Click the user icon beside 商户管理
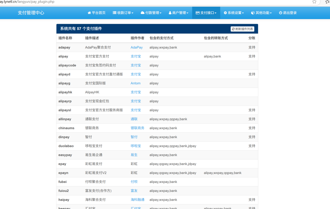Image resolution: width=330 pixels, height=209 pixels. pyautogui.click(x=170, y=13)
